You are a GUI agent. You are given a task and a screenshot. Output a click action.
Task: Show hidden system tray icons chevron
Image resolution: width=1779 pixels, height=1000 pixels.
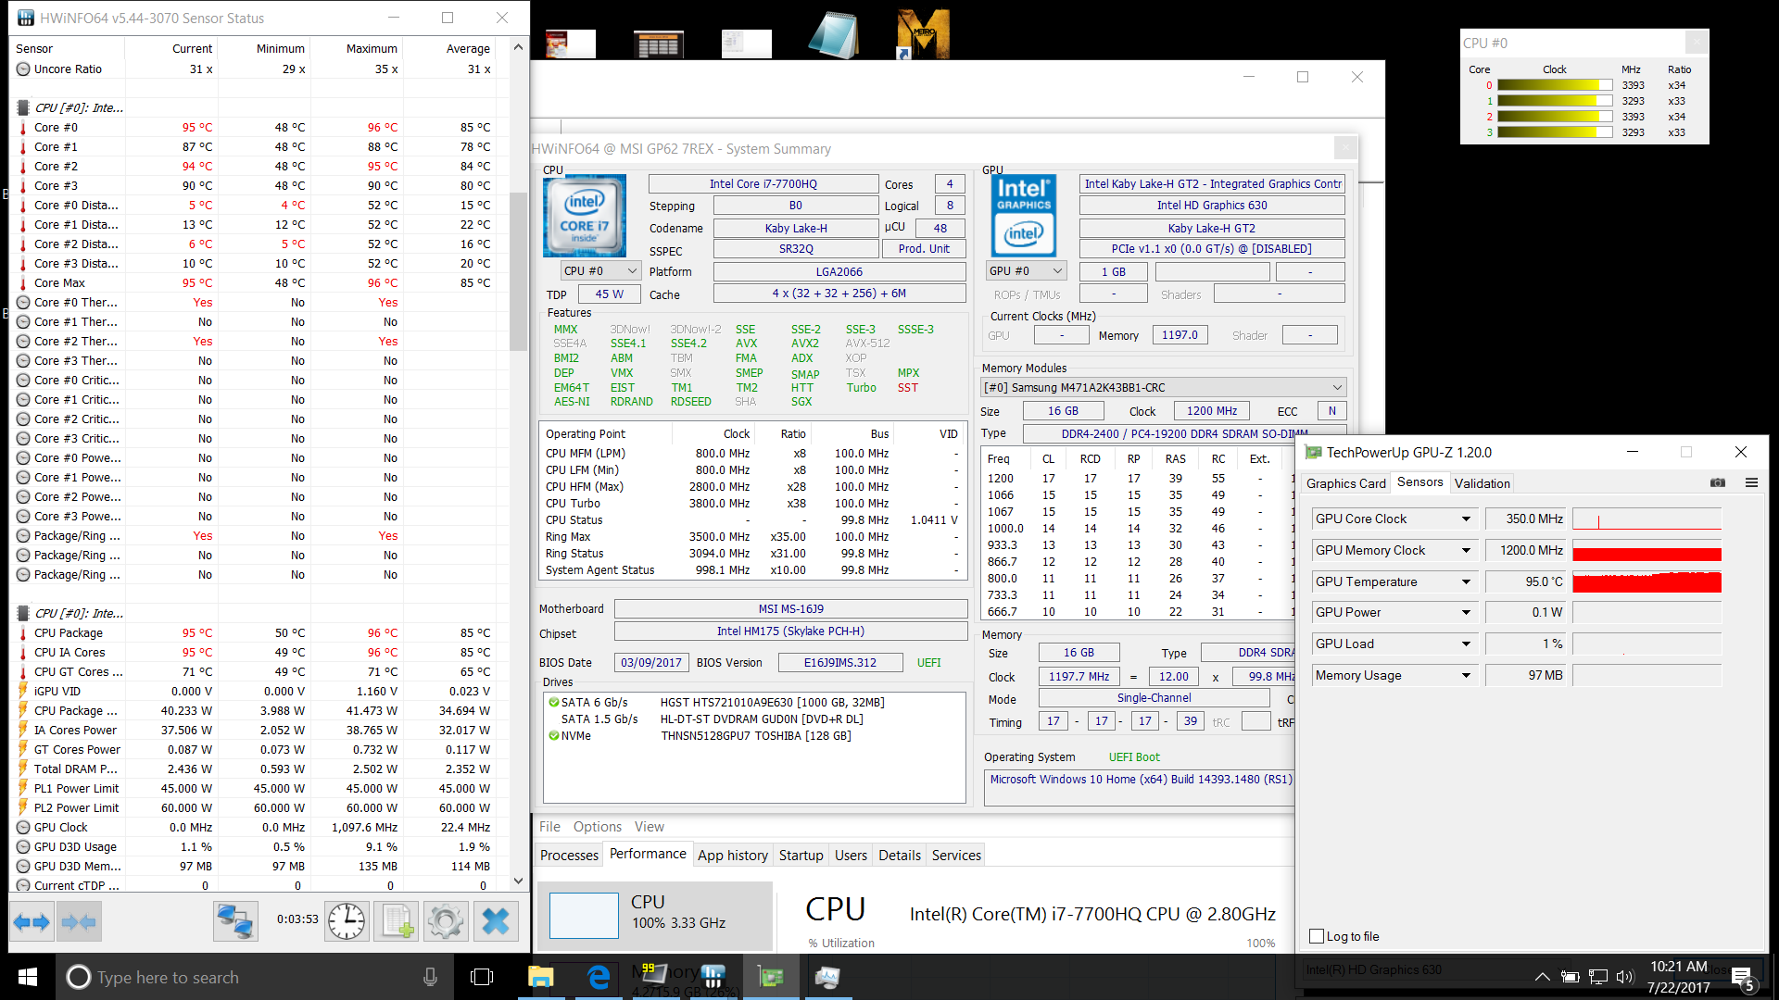coord(1543,977)
